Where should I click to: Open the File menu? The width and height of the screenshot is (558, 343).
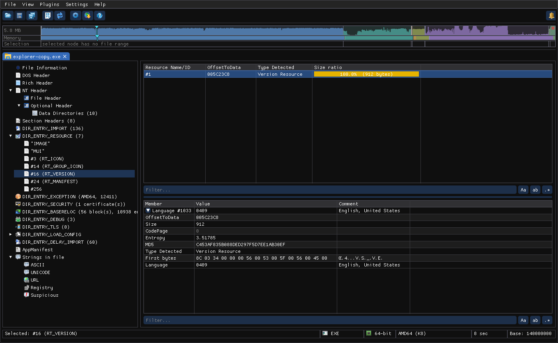pyautogui.click(x=10, y=4)
